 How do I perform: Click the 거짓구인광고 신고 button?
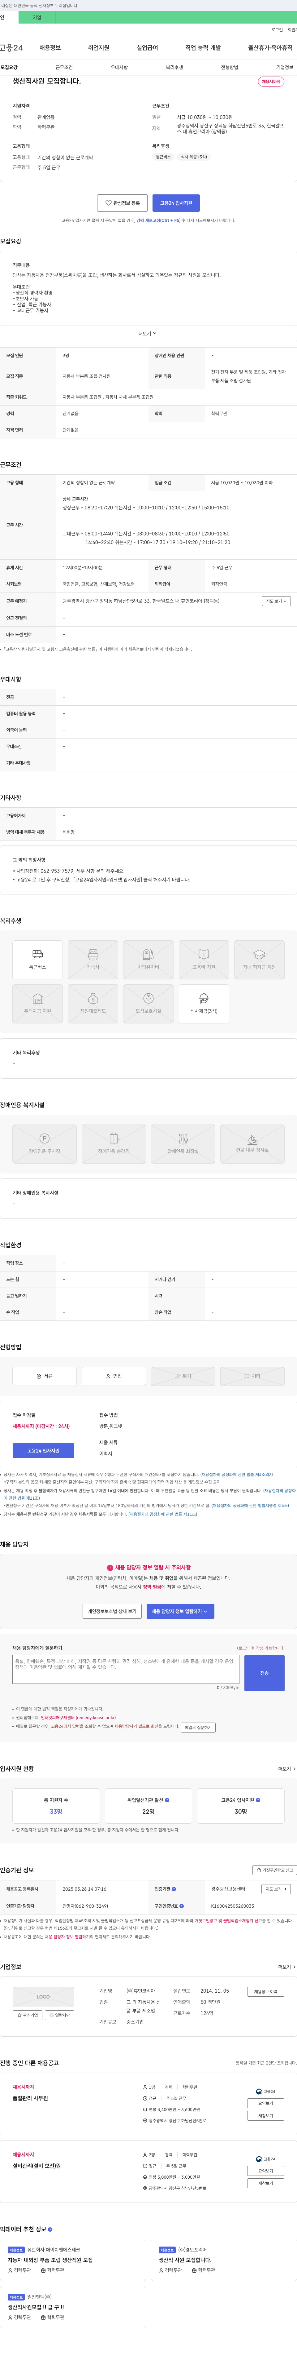coord(274,1870)
